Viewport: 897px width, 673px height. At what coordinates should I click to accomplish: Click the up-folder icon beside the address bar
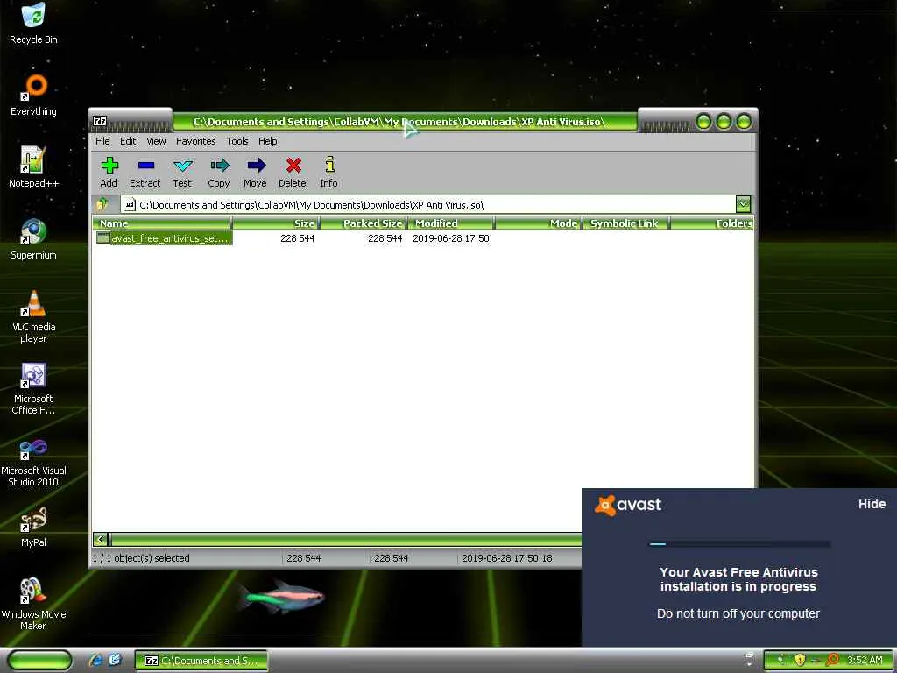pyautogui.click(x=103, y=204)
